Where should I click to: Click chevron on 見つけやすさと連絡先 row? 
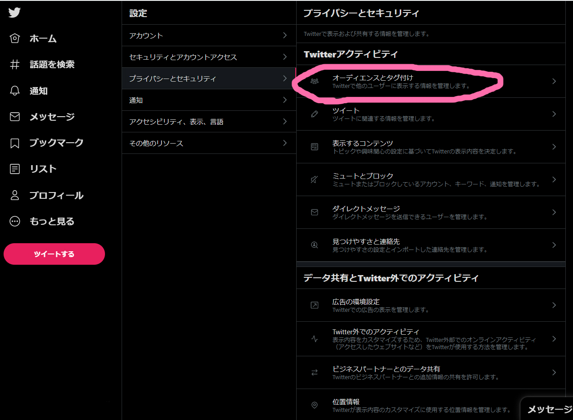[x=554, y=245]
